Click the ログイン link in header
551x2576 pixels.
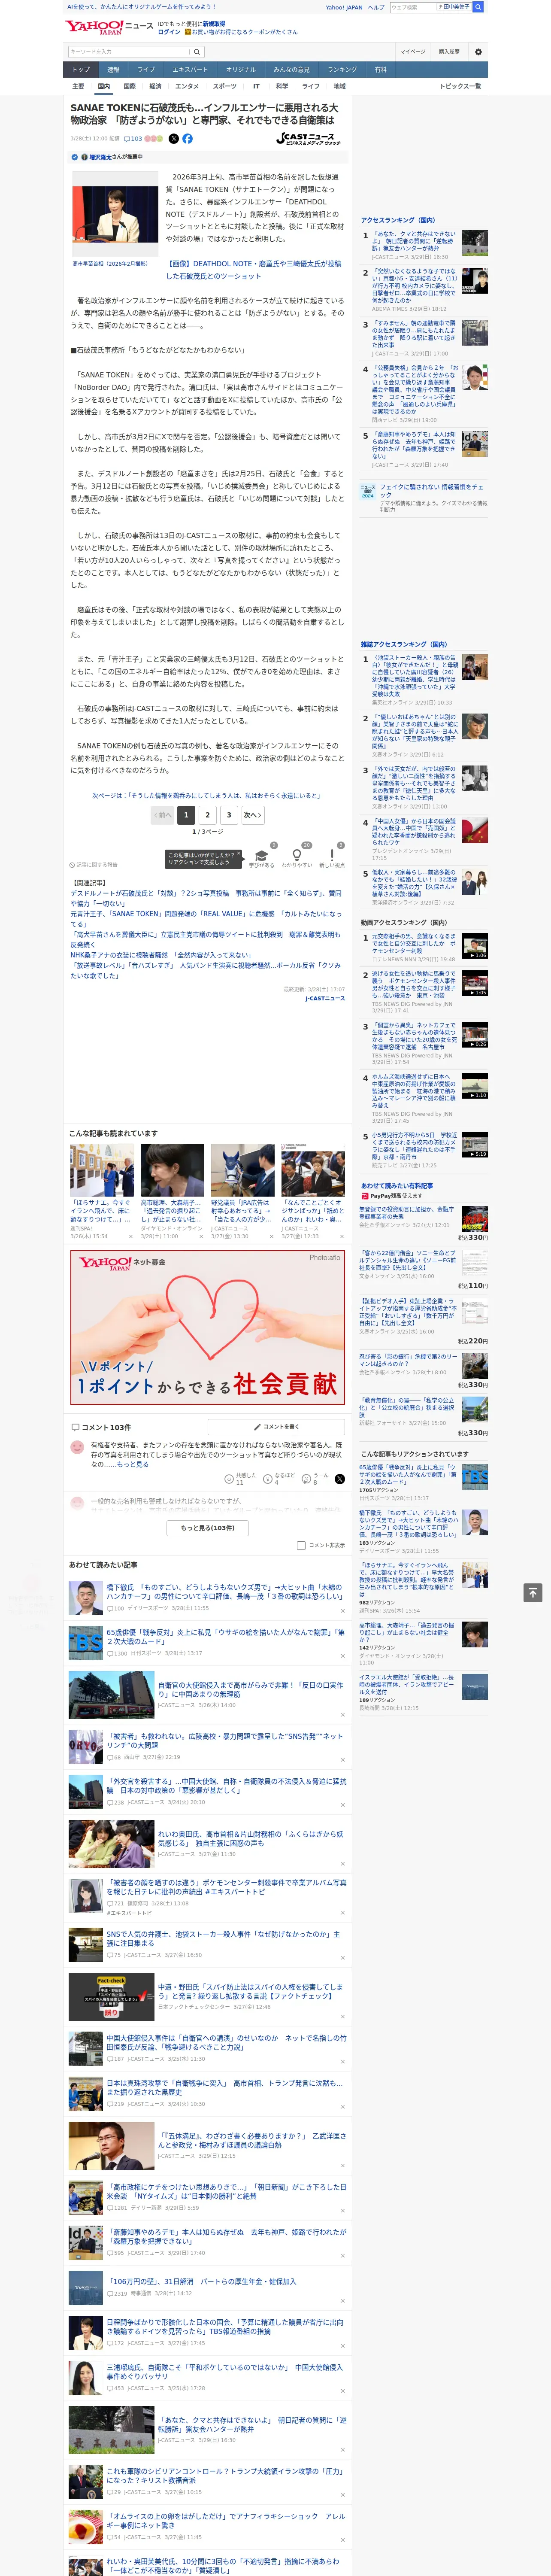coord(169,32)
